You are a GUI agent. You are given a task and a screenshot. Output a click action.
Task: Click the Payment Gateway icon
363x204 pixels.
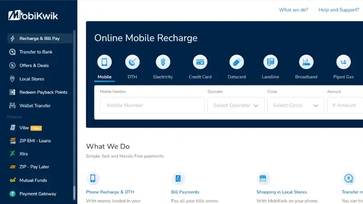tap(13, 194)
